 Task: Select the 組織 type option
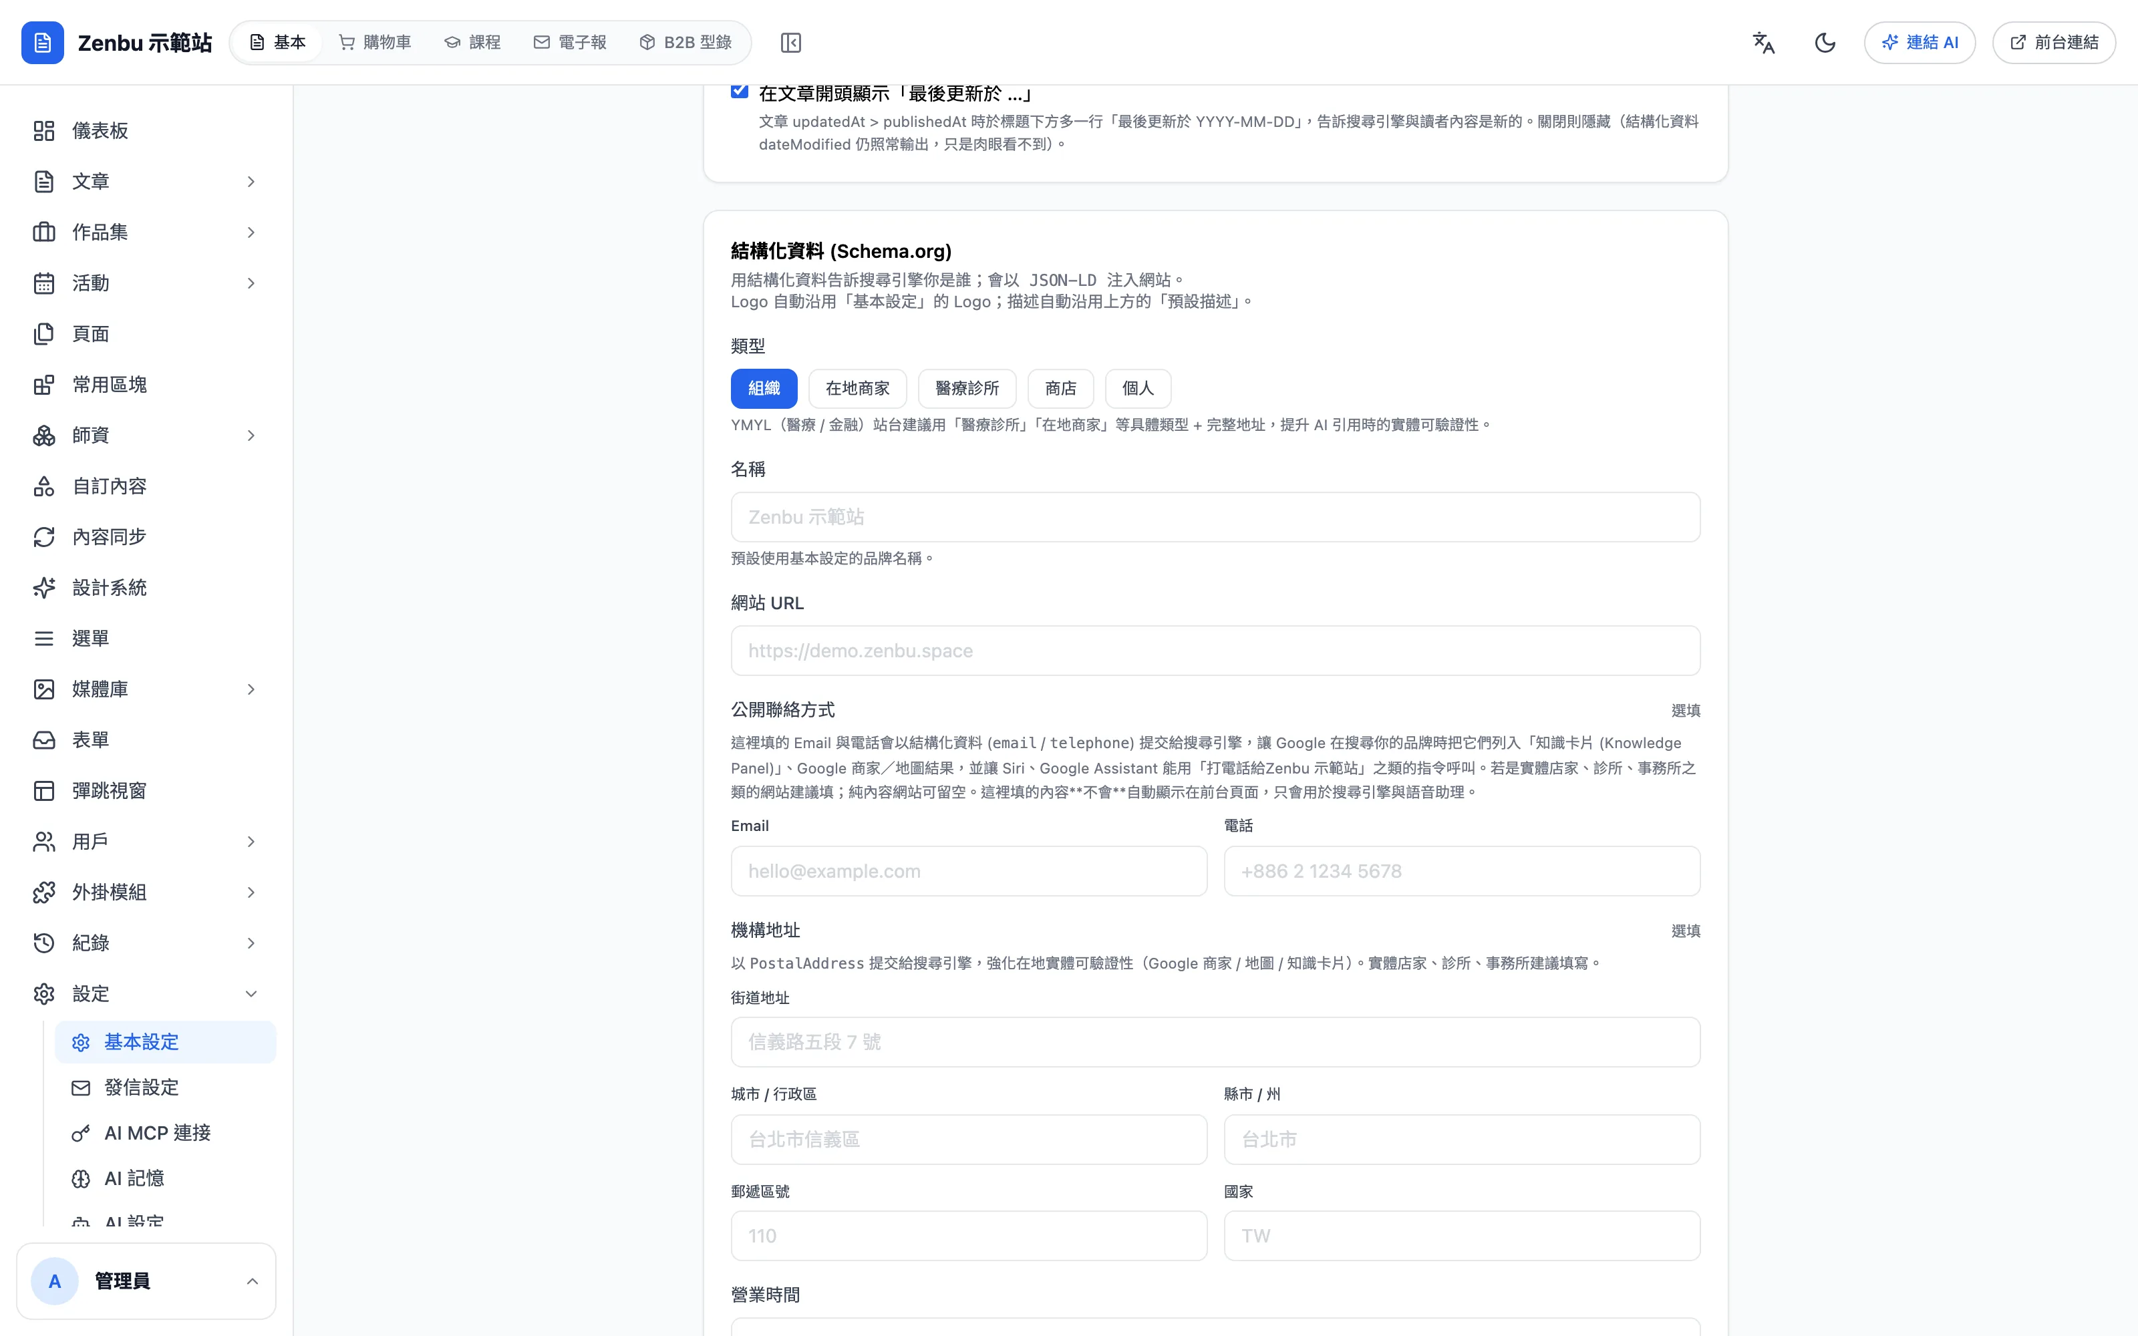tap(764, 388)
